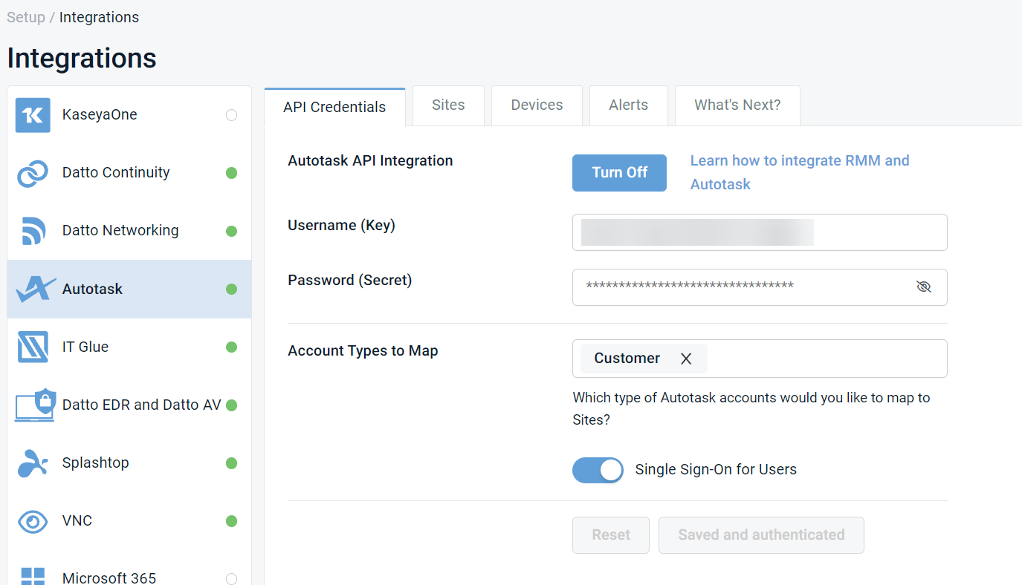Click the VNC eye icon
Viewport: 1022px width, 585px height.
(33, 521)
